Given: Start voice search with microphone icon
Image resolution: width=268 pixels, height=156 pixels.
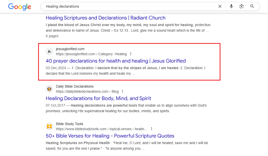Looking at the screenshot, I should tap(231, 6).
